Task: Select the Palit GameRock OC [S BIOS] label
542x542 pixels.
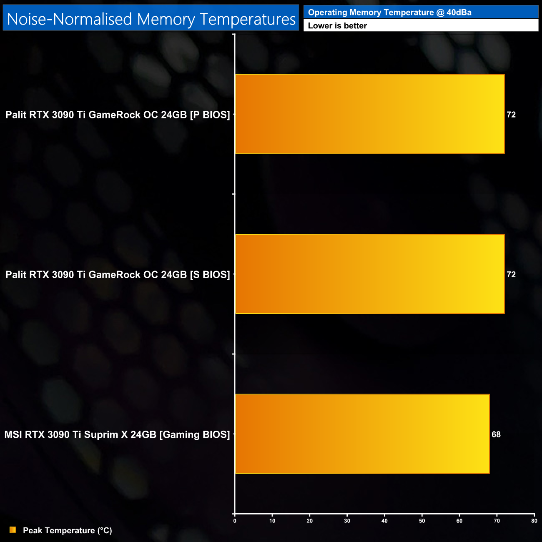Action: [118, 274]
